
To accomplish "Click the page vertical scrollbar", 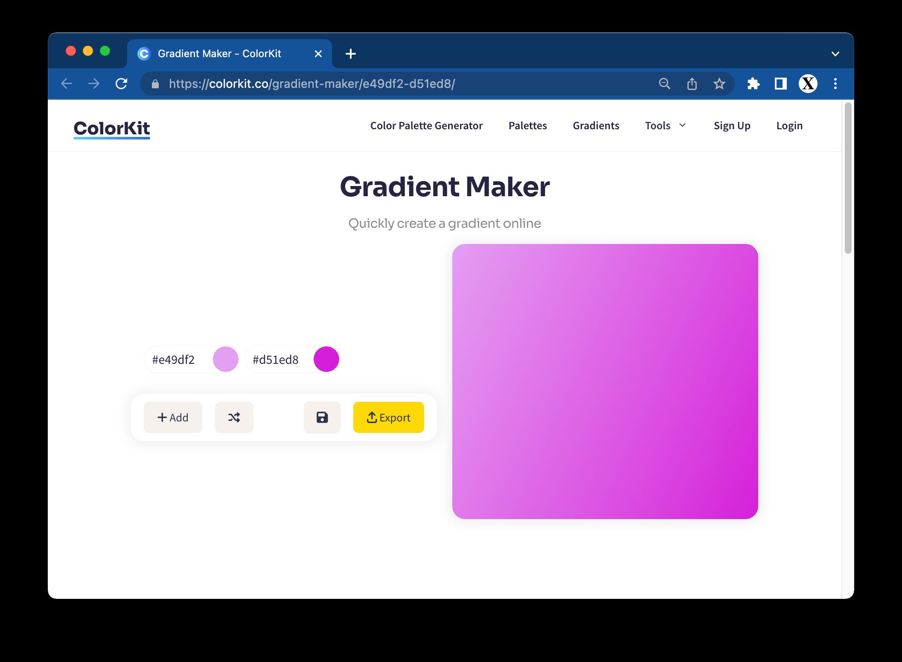I will pos(848,178).
